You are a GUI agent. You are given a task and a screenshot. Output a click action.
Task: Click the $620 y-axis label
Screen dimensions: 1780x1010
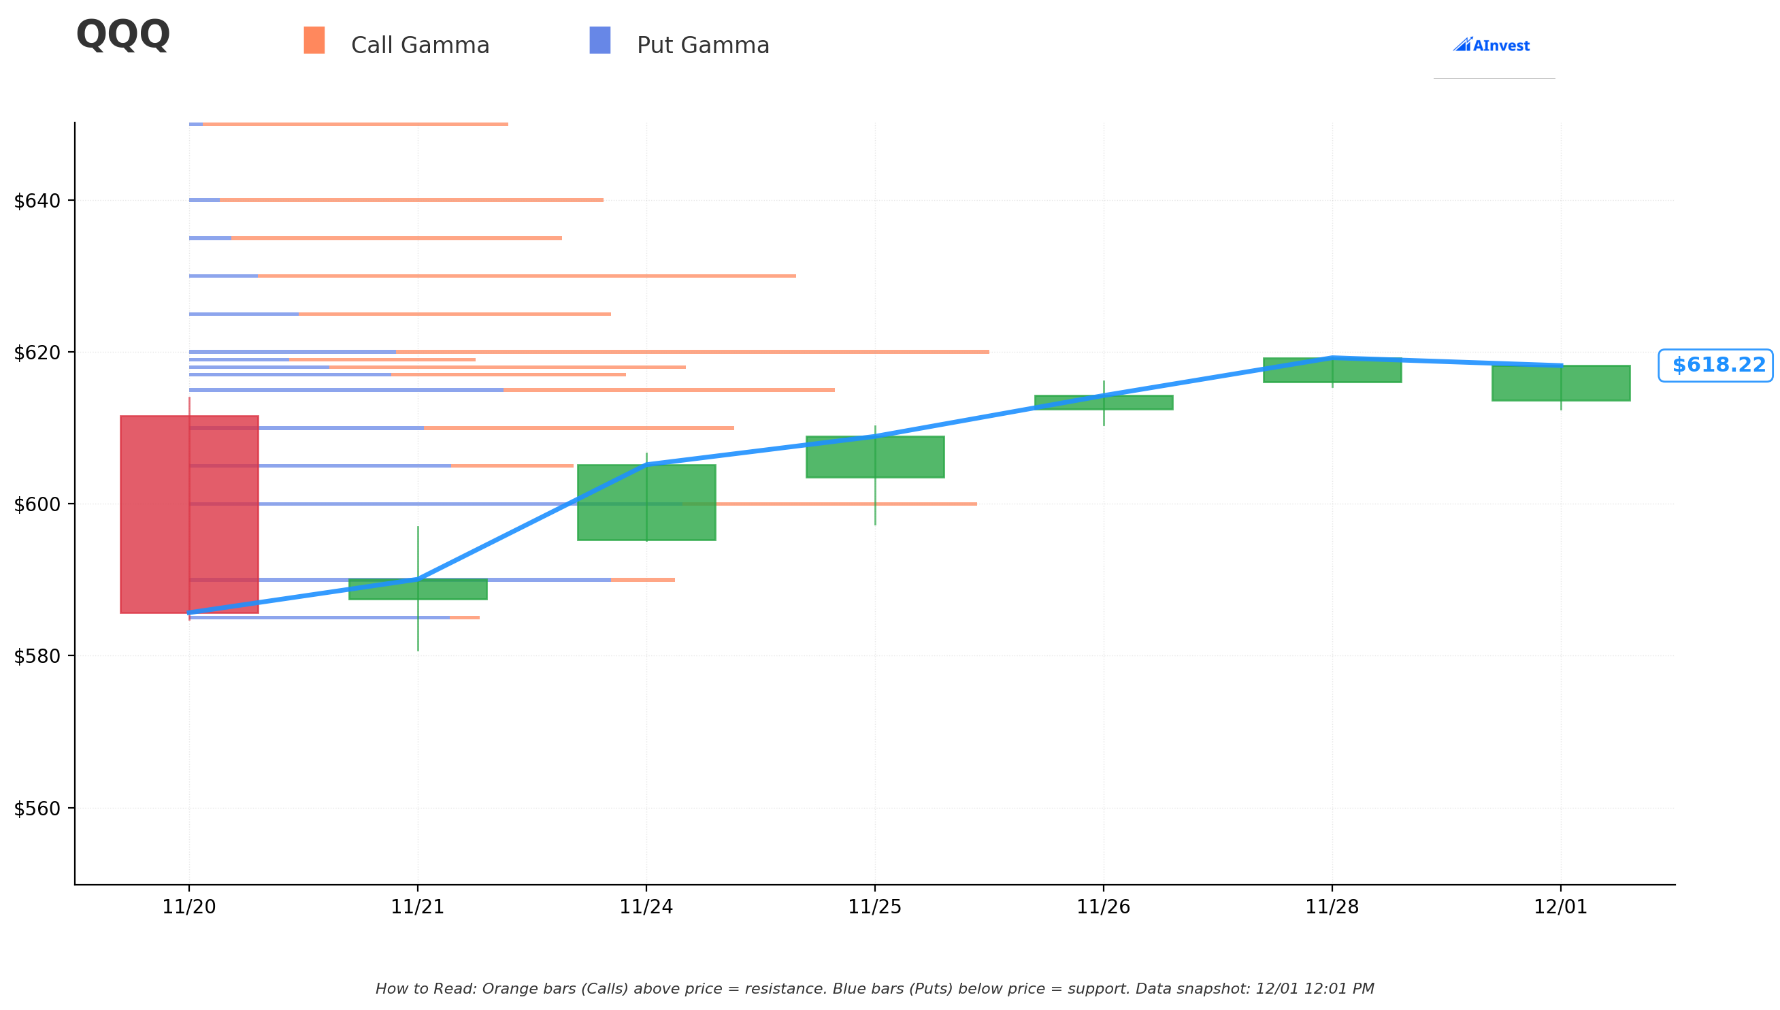37,353
